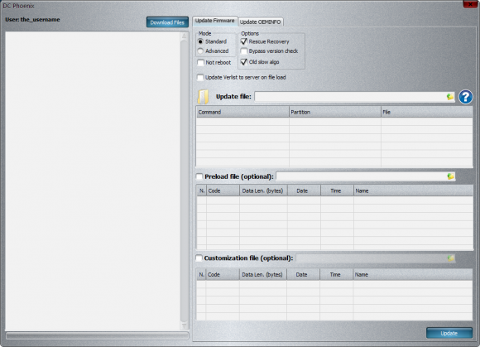This screenshot has height=347, width=480.
Task: Open the browse icon in Update file field
Action: pyautogui.click(x=450, y=97)
